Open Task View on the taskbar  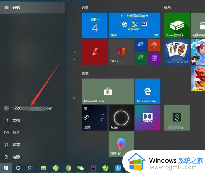(x=30, y=168)
